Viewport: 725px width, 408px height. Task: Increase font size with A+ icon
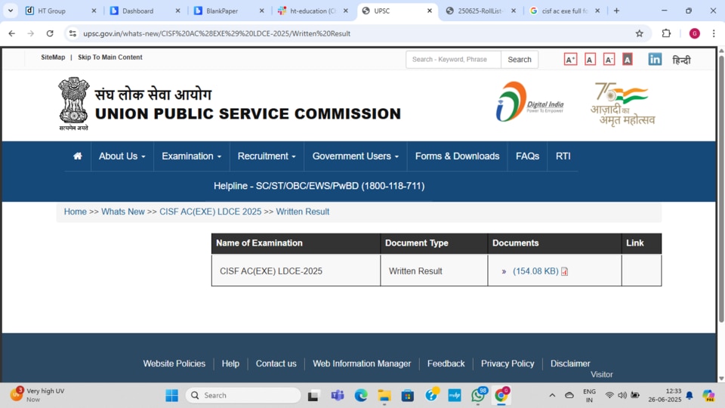coord(570,59)
